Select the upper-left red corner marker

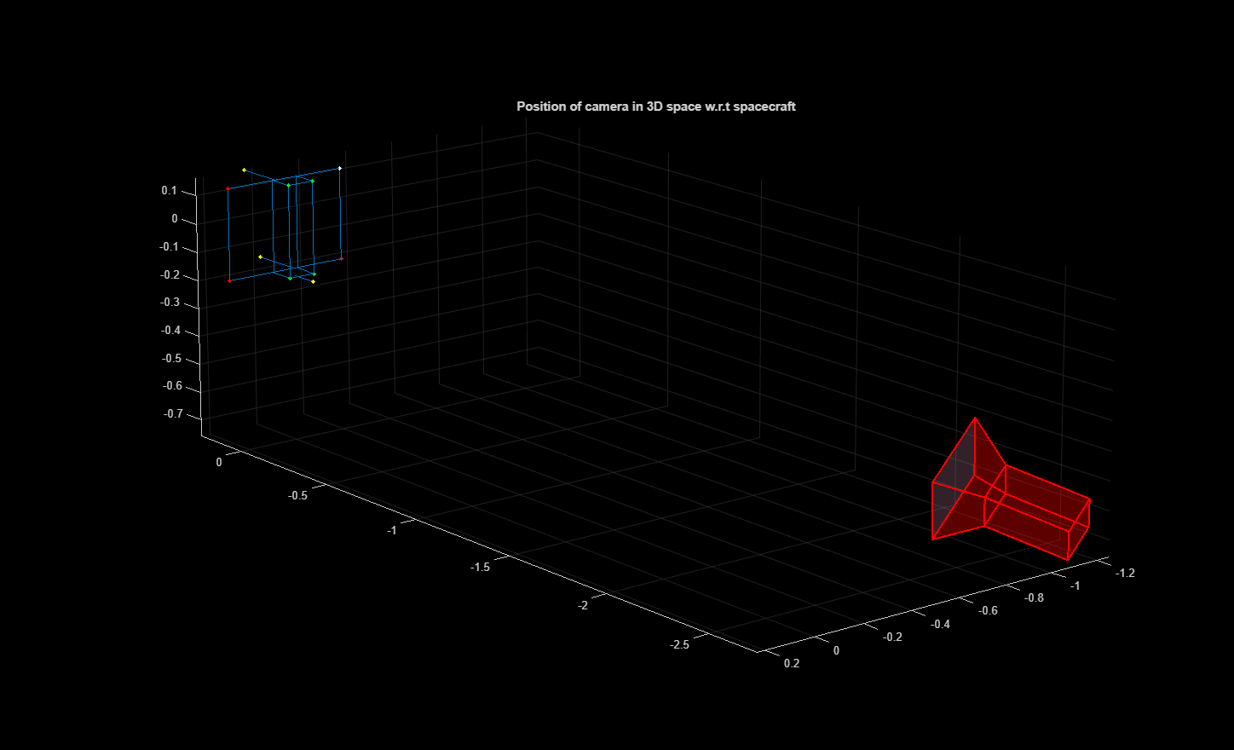228,188
